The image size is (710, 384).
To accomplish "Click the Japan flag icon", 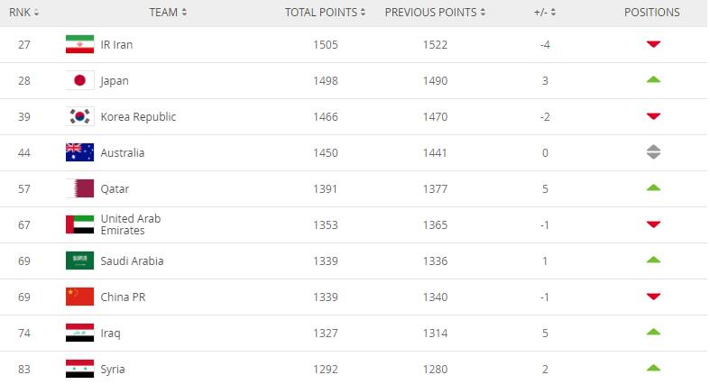I will click(x=79, y=80).
